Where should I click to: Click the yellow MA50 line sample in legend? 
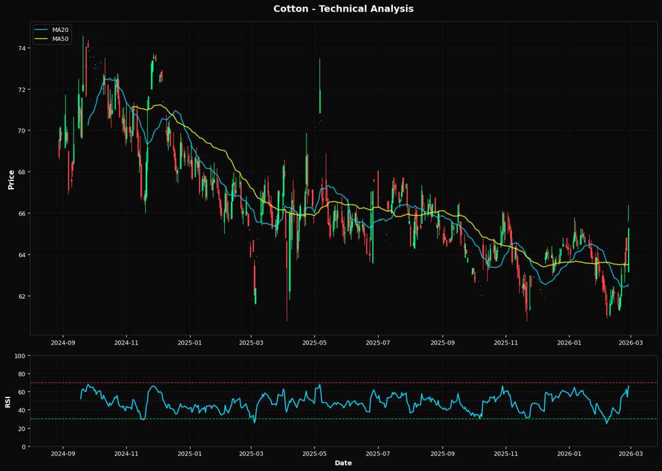(x=42, y=39)
